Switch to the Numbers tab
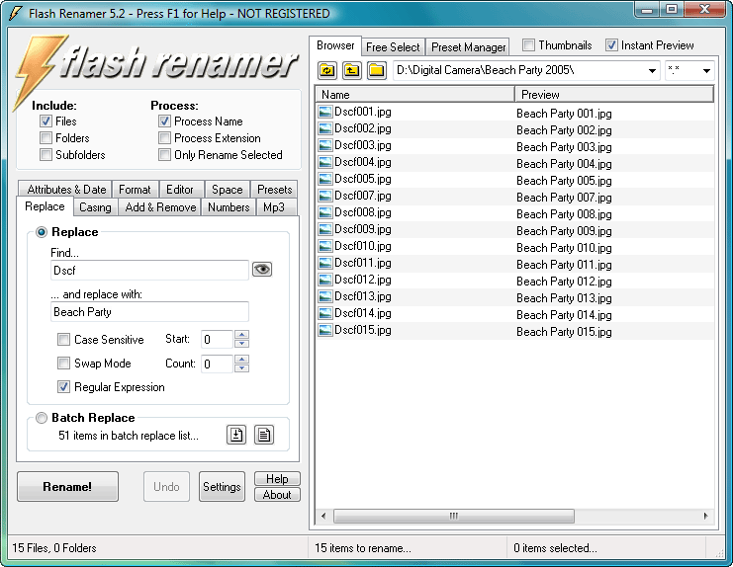 click(x=229, y=207)
